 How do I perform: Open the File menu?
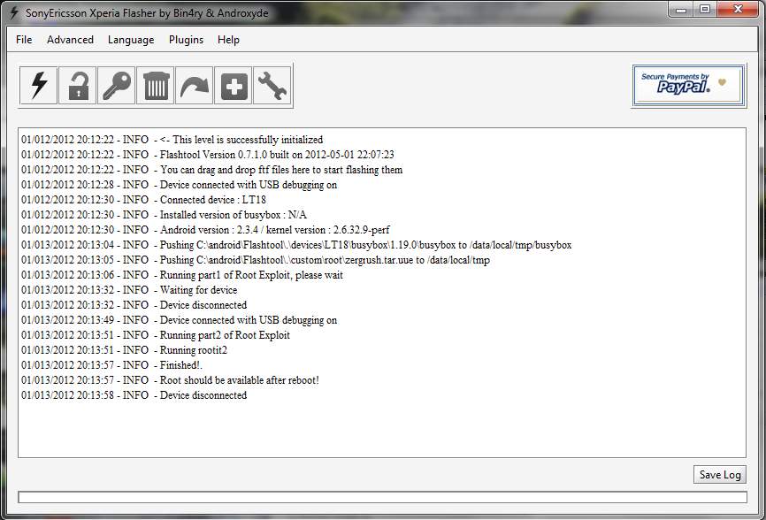[x=24, y=40]
